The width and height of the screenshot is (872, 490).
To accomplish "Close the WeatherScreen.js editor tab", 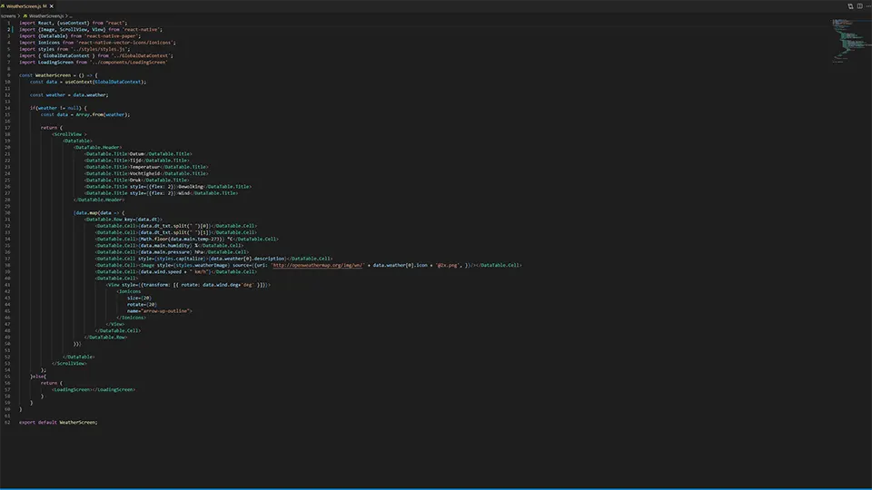I will [52, 6].
